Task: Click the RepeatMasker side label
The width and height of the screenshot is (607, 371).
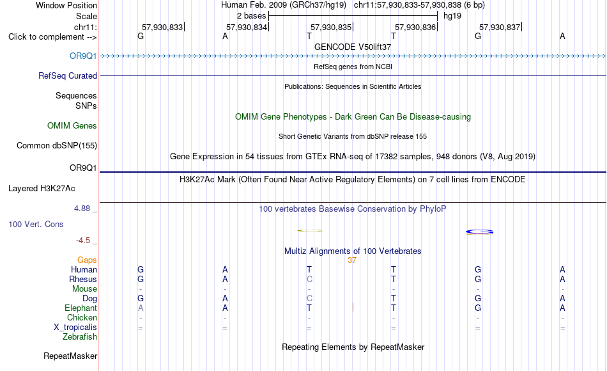Action: tap(70, 356)
